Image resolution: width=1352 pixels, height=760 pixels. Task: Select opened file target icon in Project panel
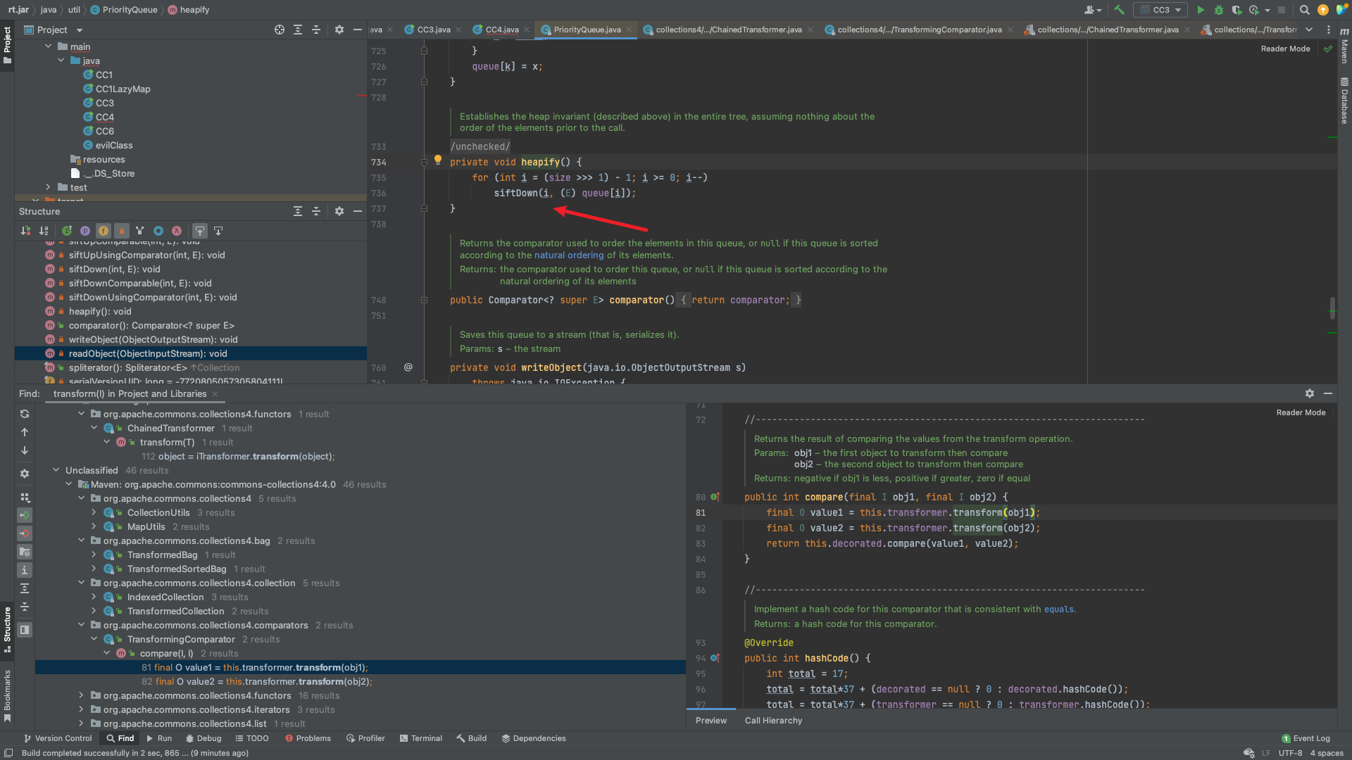click(x=280, y=30)
